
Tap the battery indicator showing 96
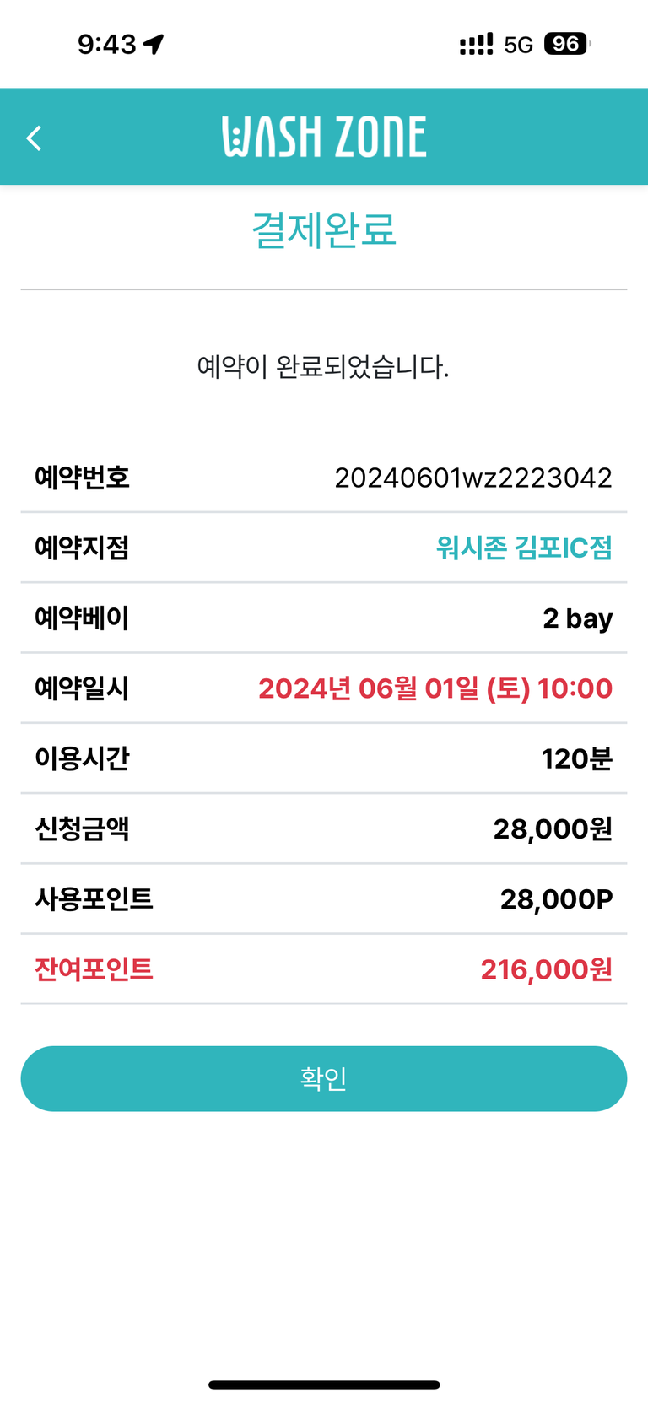point(567,44)
